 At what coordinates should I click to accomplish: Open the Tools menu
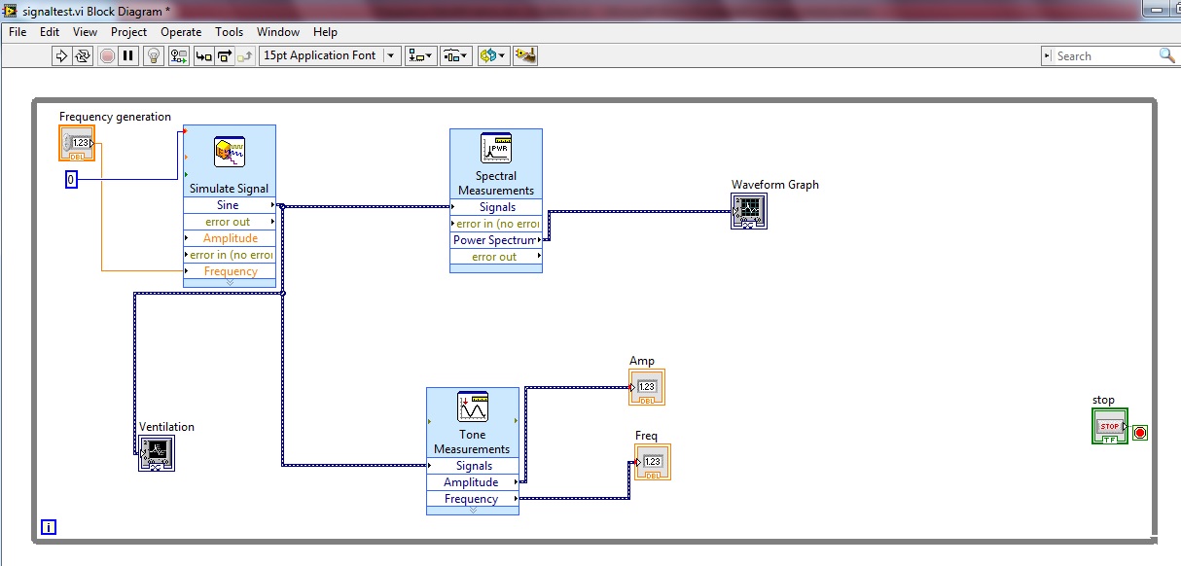tap(230, 32)
